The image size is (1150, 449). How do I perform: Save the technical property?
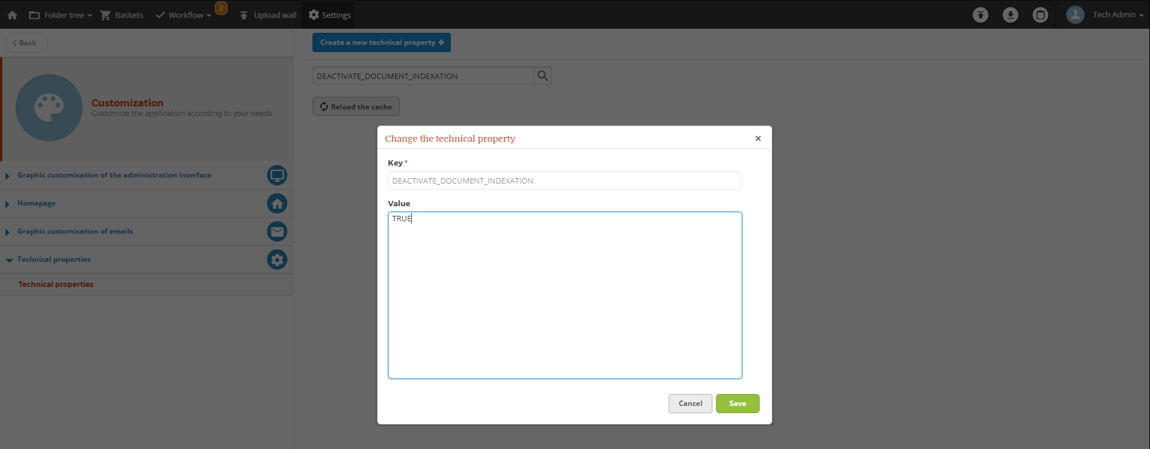(738, 404)
